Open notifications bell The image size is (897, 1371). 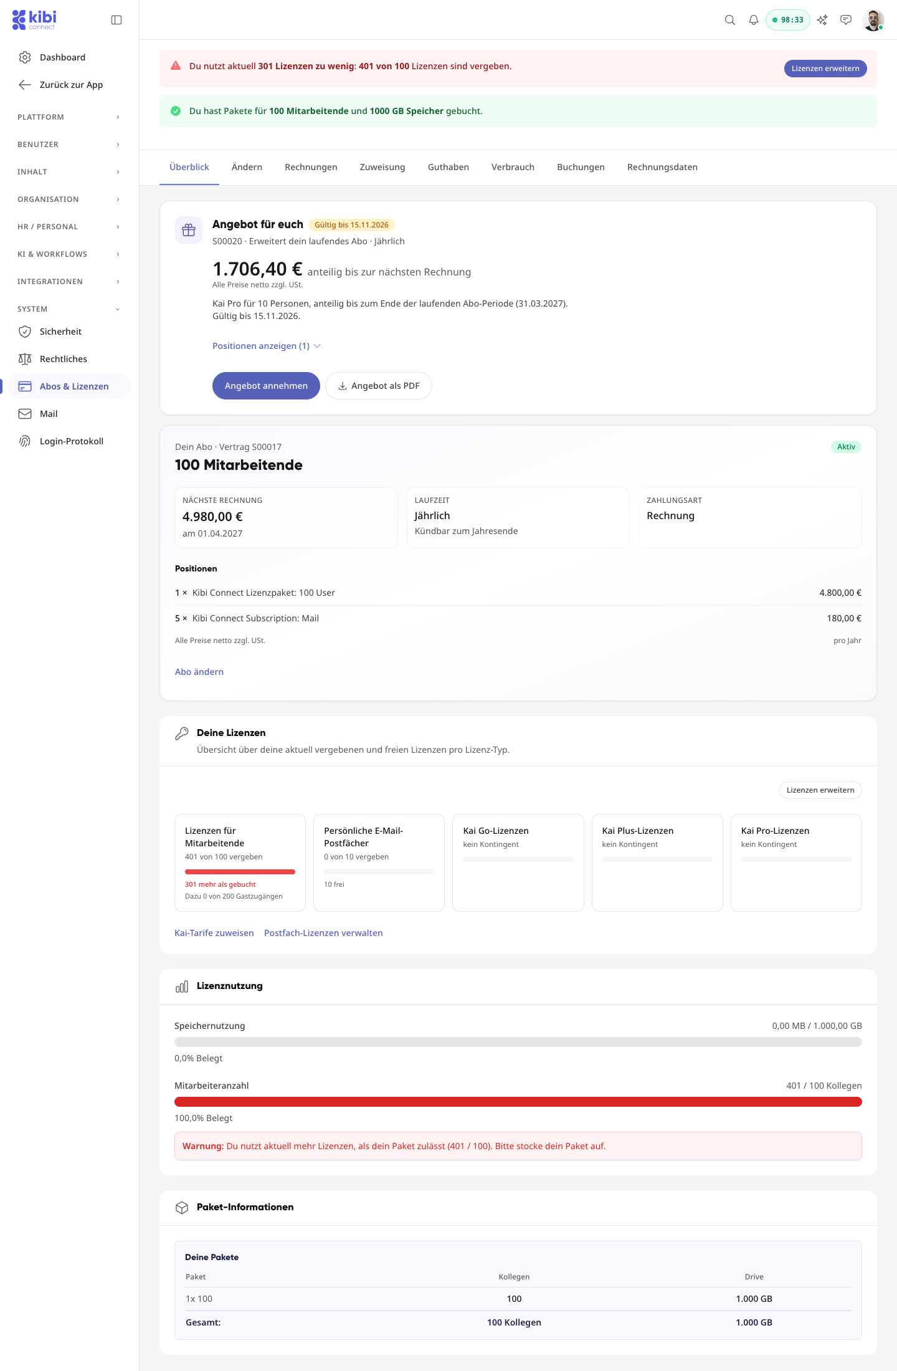(x=754, y=20)
